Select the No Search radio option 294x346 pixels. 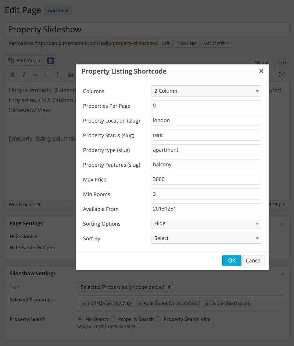point(80,319)
